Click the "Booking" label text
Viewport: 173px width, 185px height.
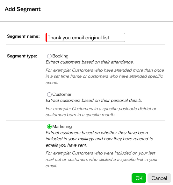point(61,56)
